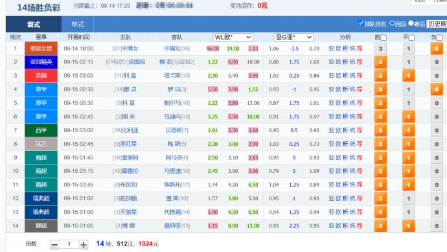Select the 国语 radio option
Screen dimensions: 447x252
pos(393,23)
